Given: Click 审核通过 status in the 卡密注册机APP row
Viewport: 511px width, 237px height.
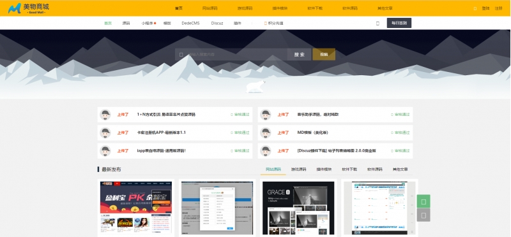Looking at the screenshot, I should tap(240, 133).
